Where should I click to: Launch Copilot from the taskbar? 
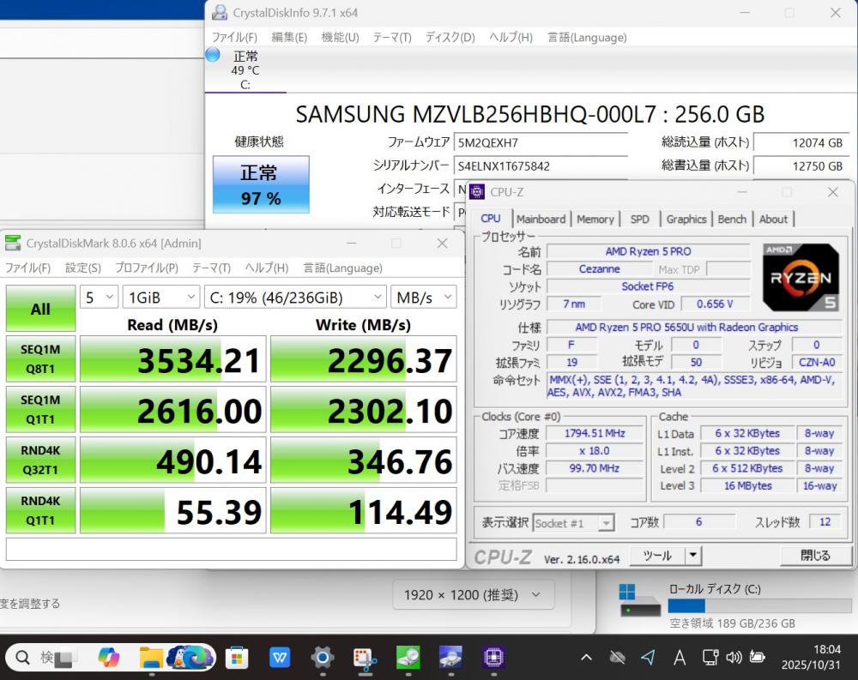[109, 658]
